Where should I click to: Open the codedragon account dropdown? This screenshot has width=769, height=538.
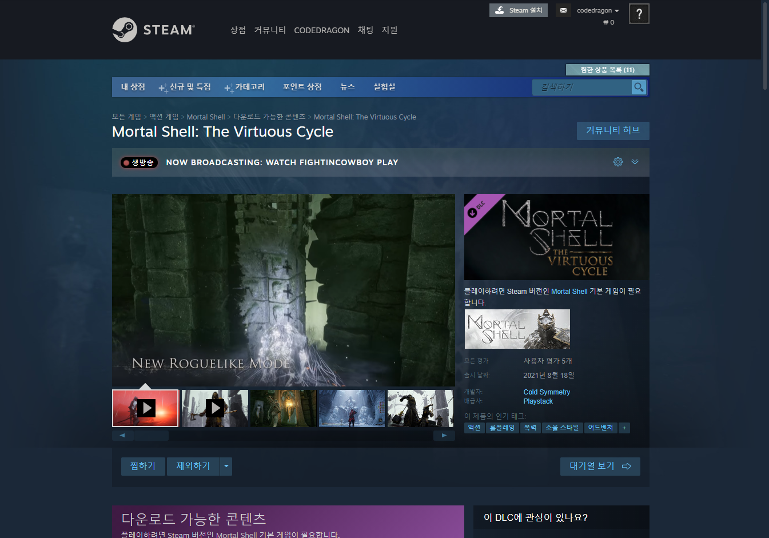click(x=597, y=10)
